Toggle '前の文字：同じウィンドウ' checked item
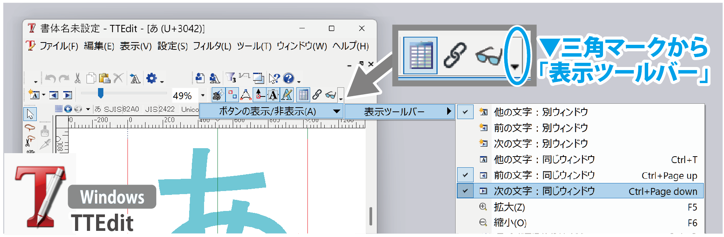Viewport: 724px width, 237px height. coord(544,175)
